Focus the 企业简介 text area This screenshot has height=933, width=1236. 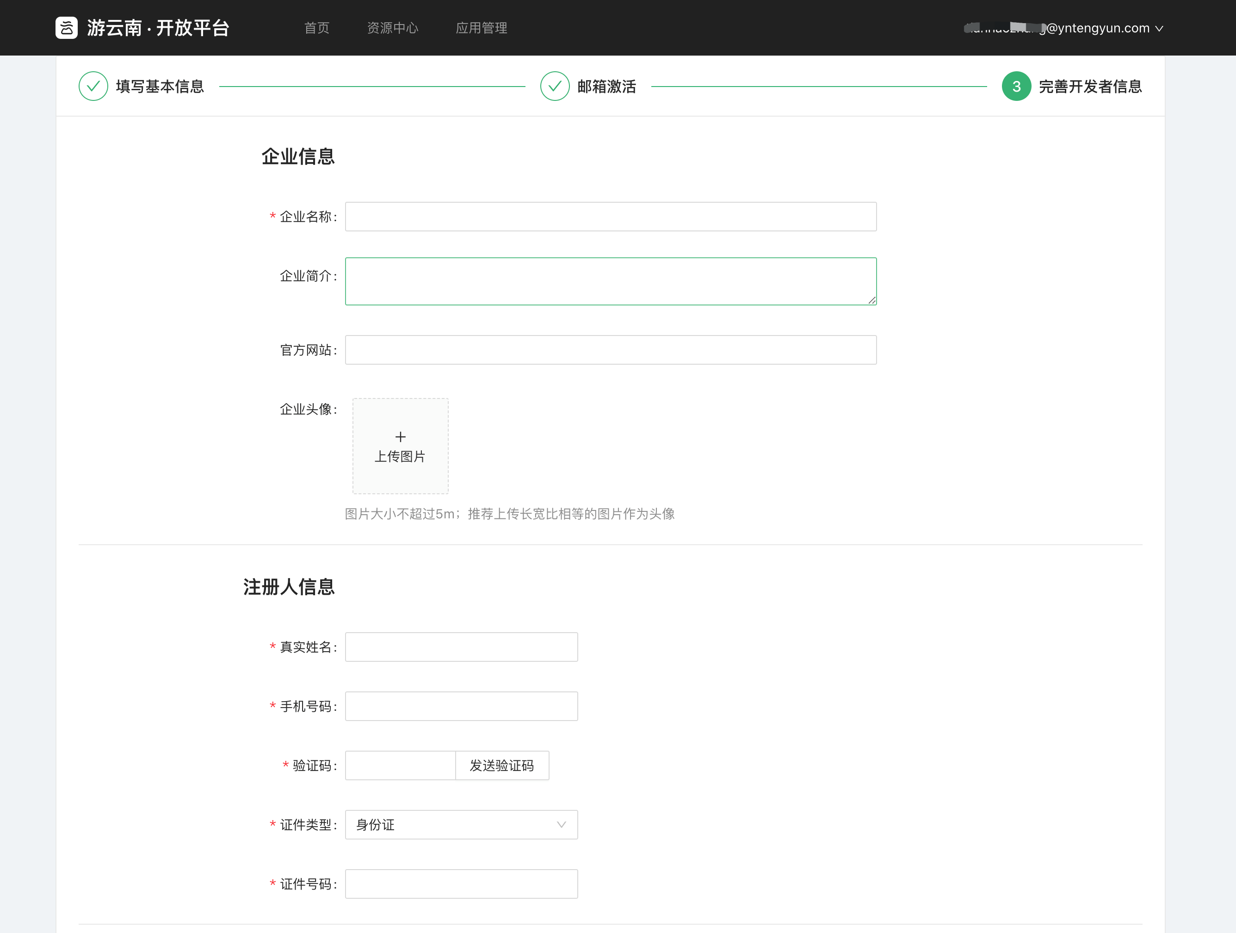(611, 281)
